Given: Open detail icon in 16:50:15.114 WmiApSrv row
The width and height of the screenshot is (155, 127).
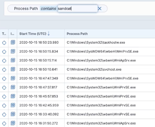Looking at the screenshot, I should (13, 60).
